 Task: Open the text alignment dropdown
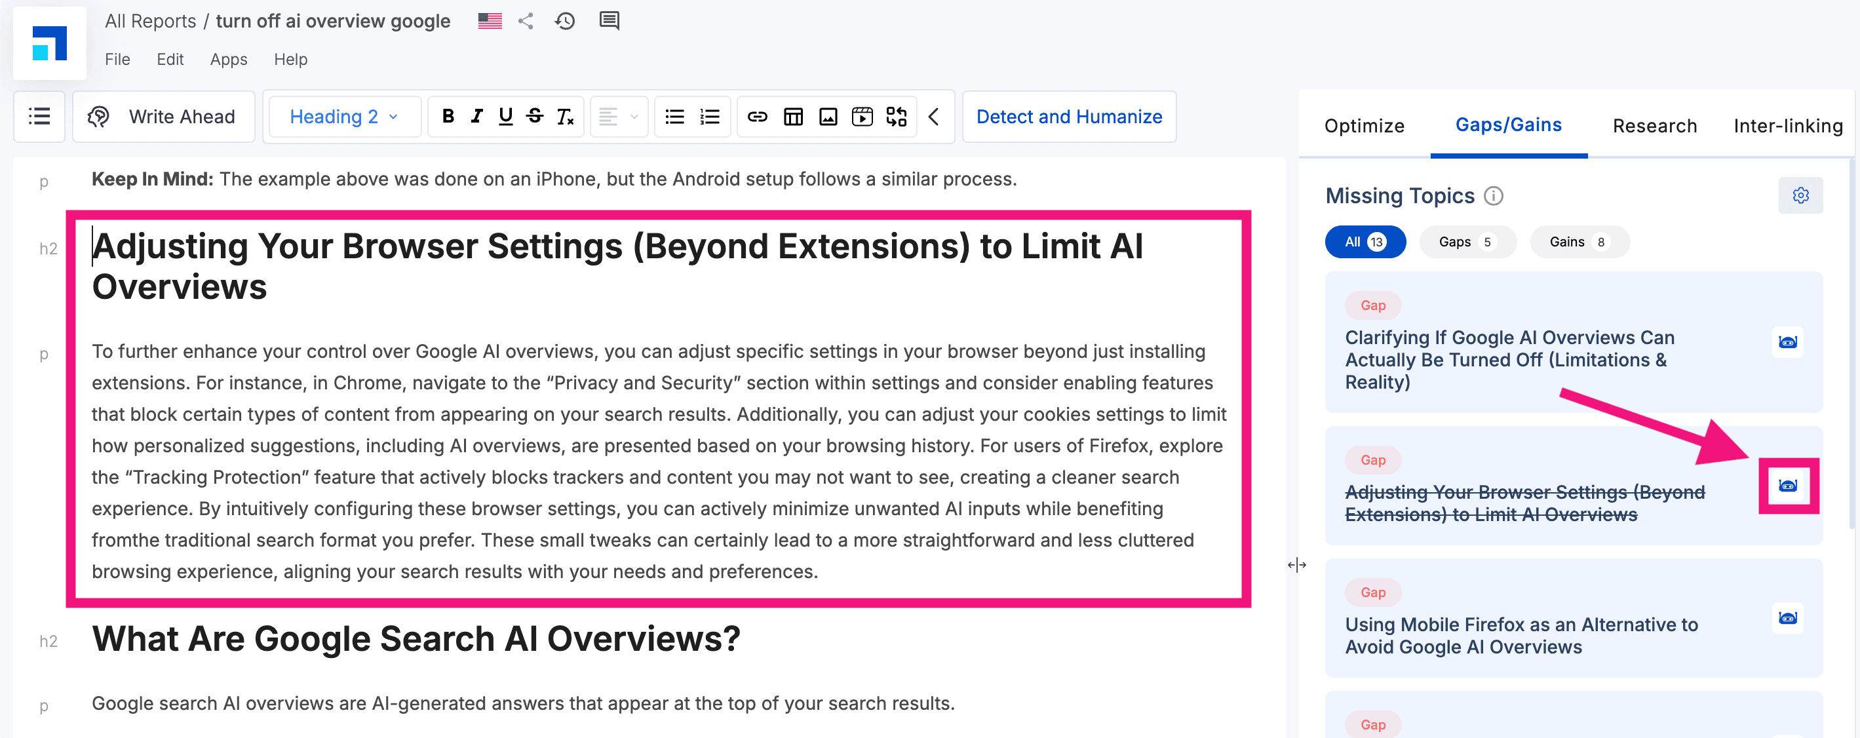[x=619, y=116]
